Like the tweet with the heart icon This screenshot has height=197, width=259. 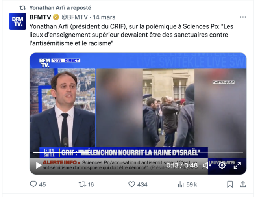coord(131,184)
